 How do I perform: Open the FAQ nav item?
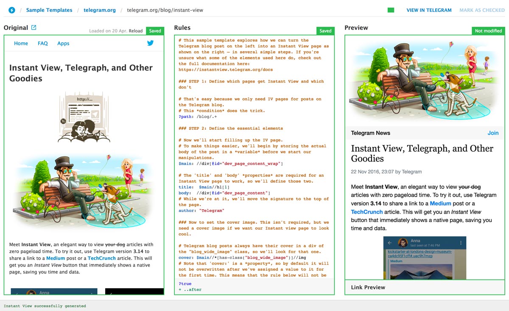[x=43, y=43]
